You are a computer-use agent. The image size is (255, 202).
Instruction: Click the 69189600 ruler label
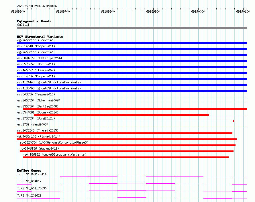pos(18,11)
